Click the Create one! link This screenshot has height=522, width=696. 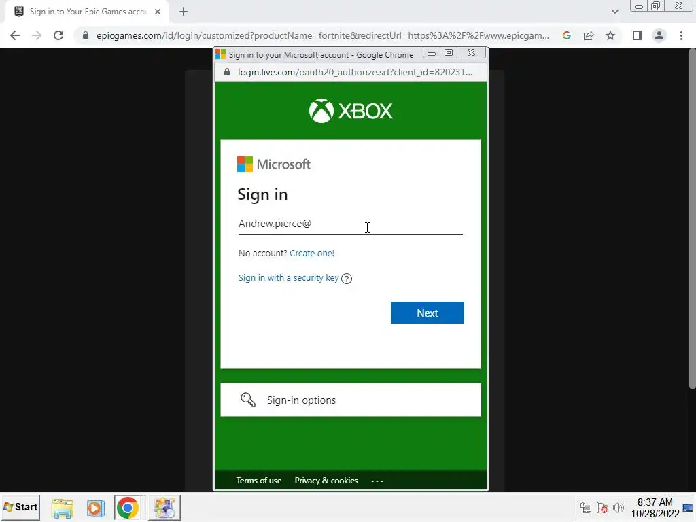(312, 253)
